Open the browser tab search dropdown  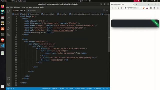(148, 4)
